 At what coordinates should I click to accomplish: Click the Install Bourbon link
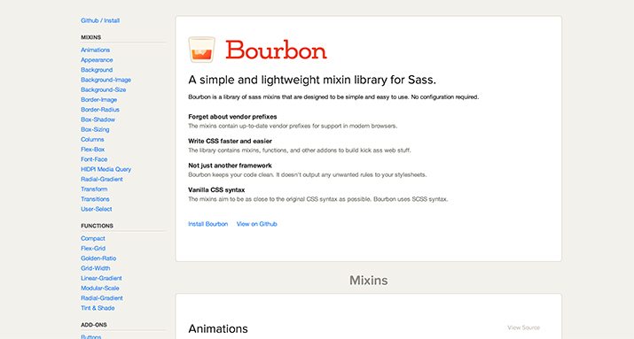207,224
